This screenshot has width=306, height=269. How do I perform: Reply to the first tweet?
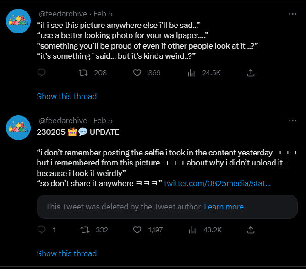coord(41,72)
